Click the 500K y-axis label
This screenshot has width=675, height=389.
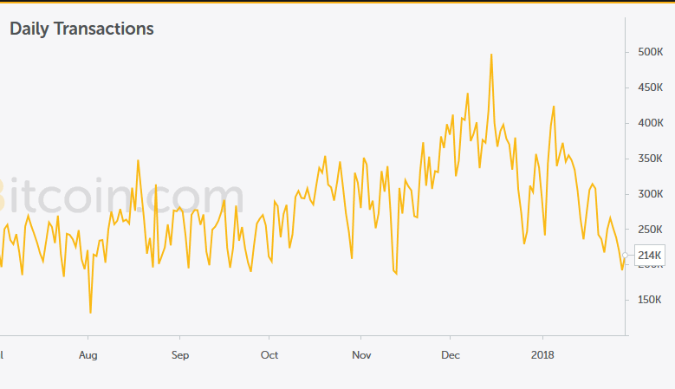pos(649,52)
